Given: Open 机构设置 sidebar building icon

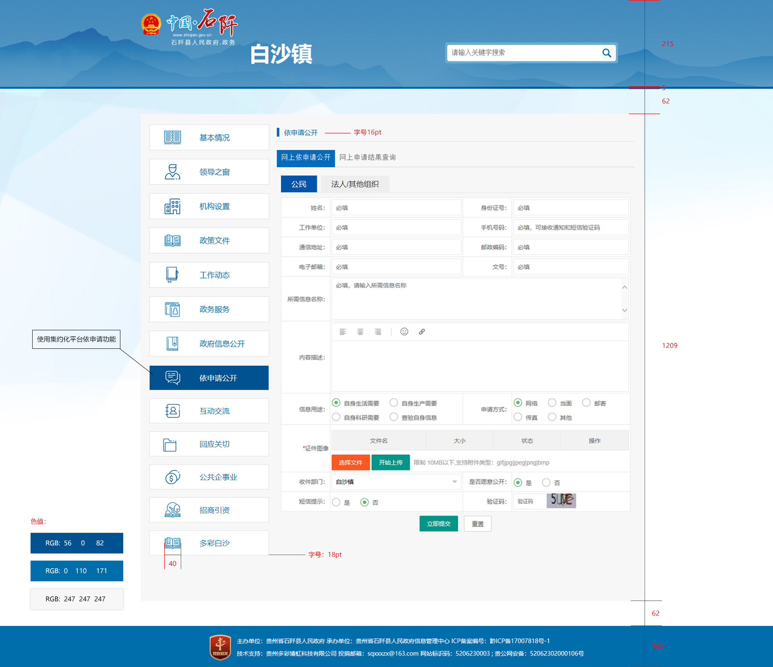Looking at the screenshot, I should 172,206.
